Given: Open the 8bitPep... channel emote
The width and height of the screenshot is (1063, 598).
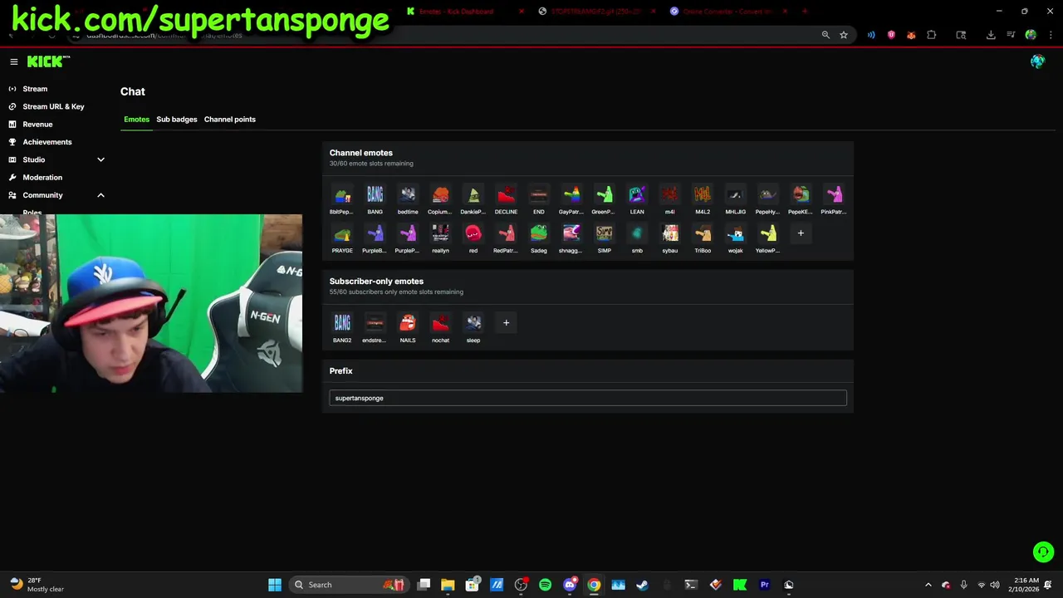Looking at the screenshot, I should coord(342,195).
